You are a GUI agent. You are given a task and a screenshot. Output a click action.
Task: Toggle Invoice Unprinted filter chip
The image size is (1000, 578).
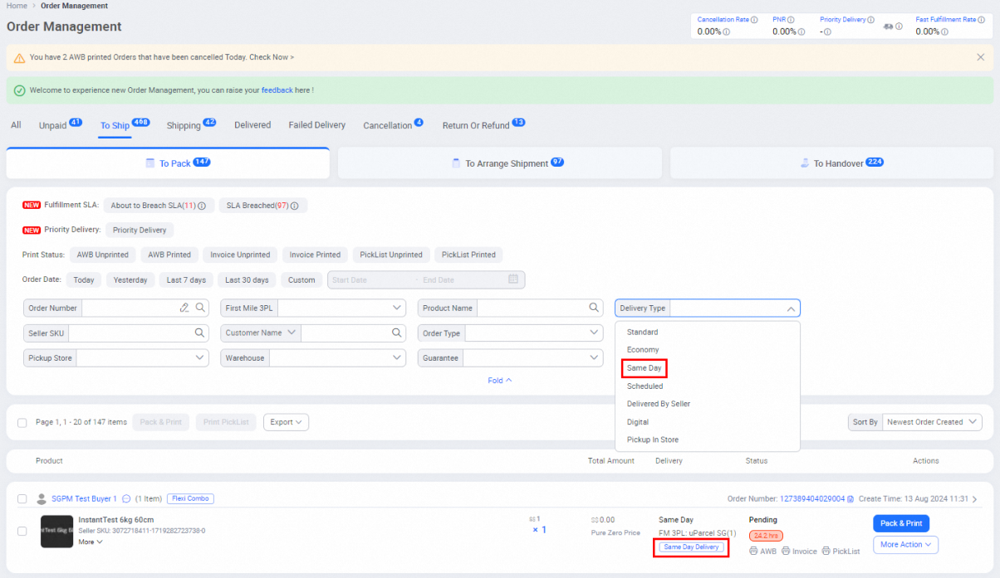coord(240,255)
